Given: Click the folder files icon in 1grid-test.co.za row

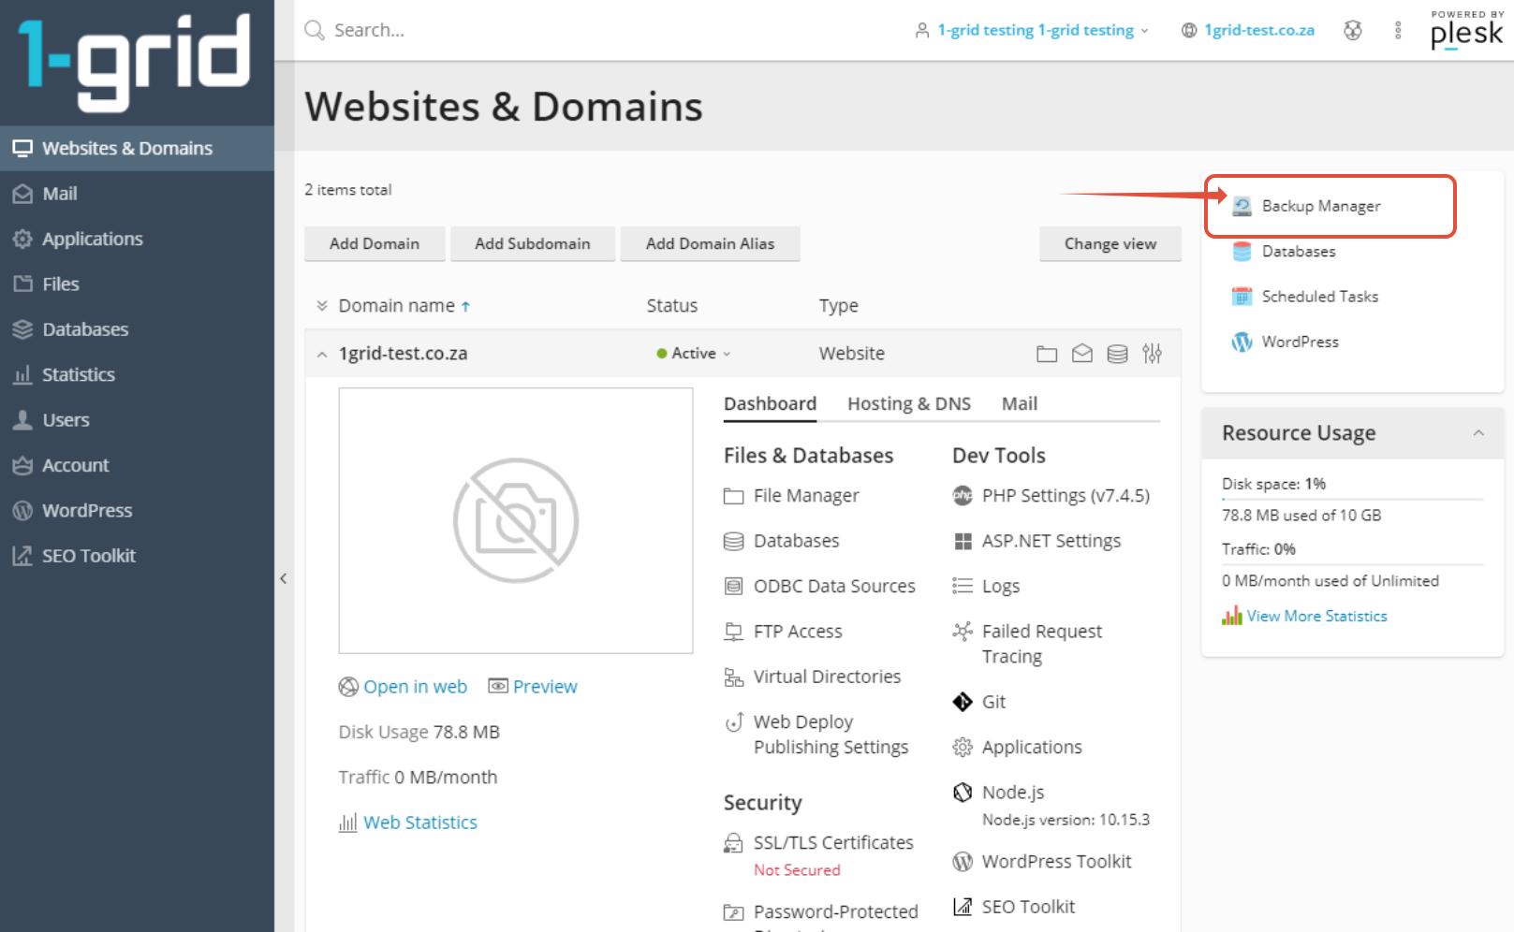Looking at the screenshot, I should tap(1047, 354).
